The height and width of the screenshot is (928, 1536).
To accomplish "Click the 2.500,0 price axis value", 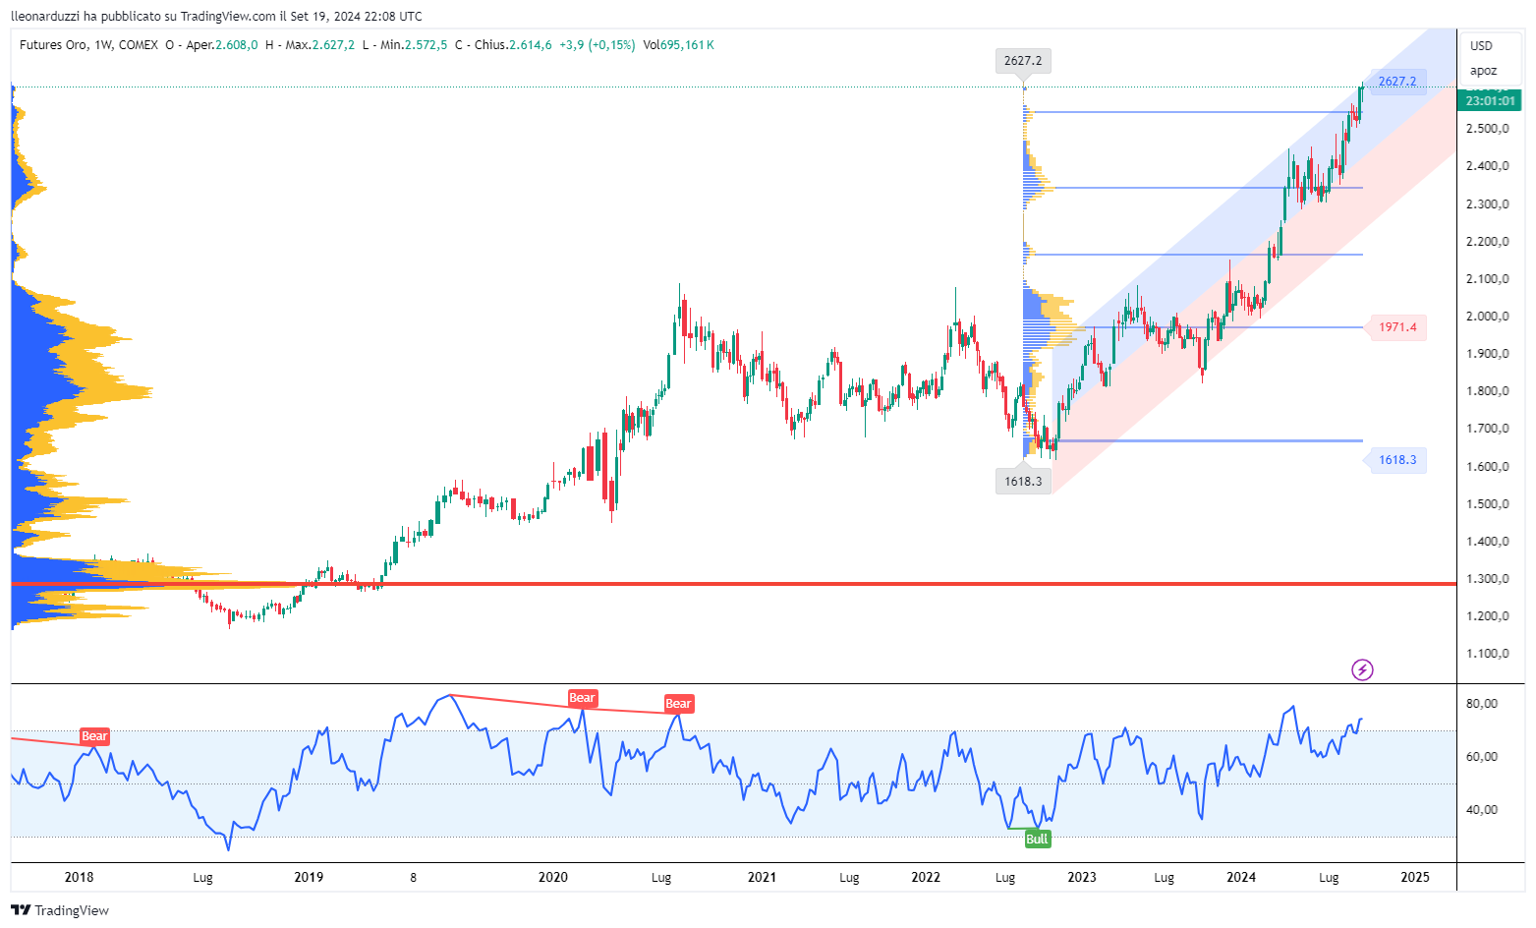I will (1487, 129).
